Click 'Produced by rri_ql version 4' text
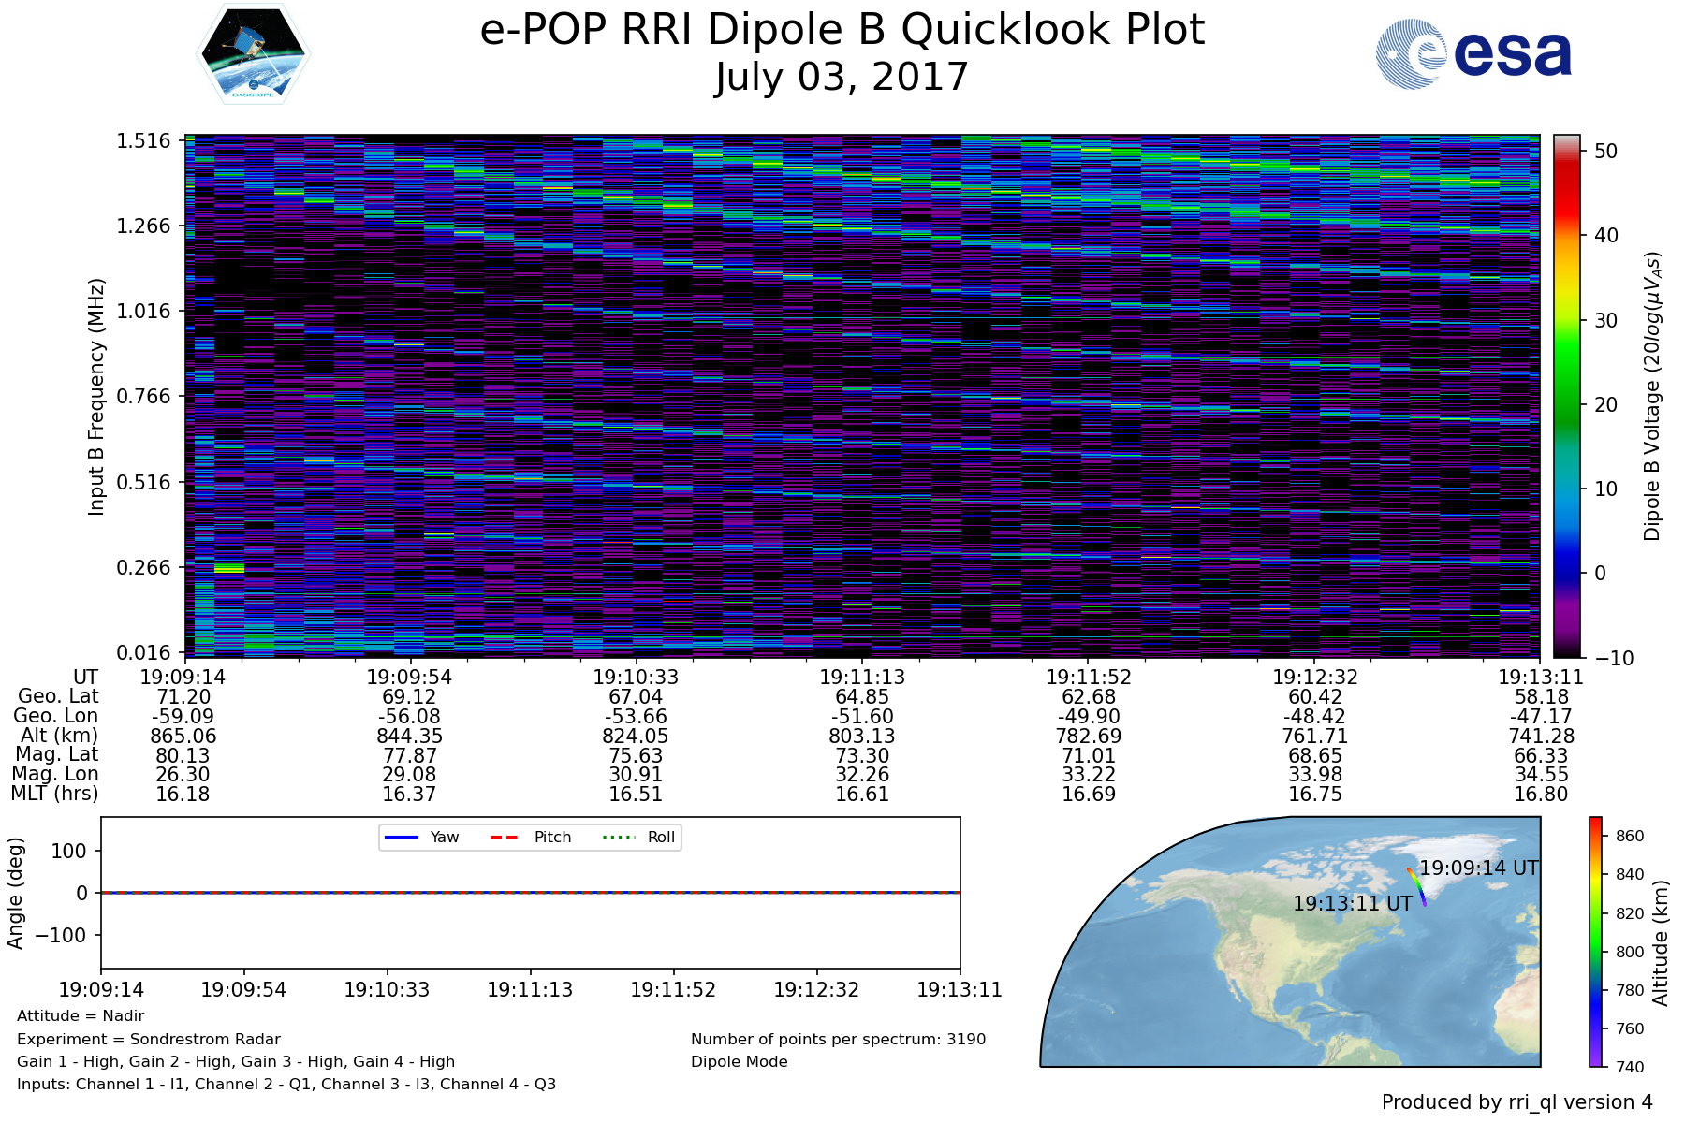Screen dimensions: 1685x1123 pos(1516,1102)
